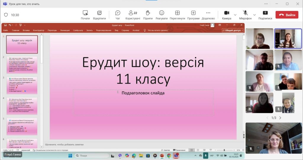
Task: Expand camera options dropdown arrow
Action: [235, 15]
